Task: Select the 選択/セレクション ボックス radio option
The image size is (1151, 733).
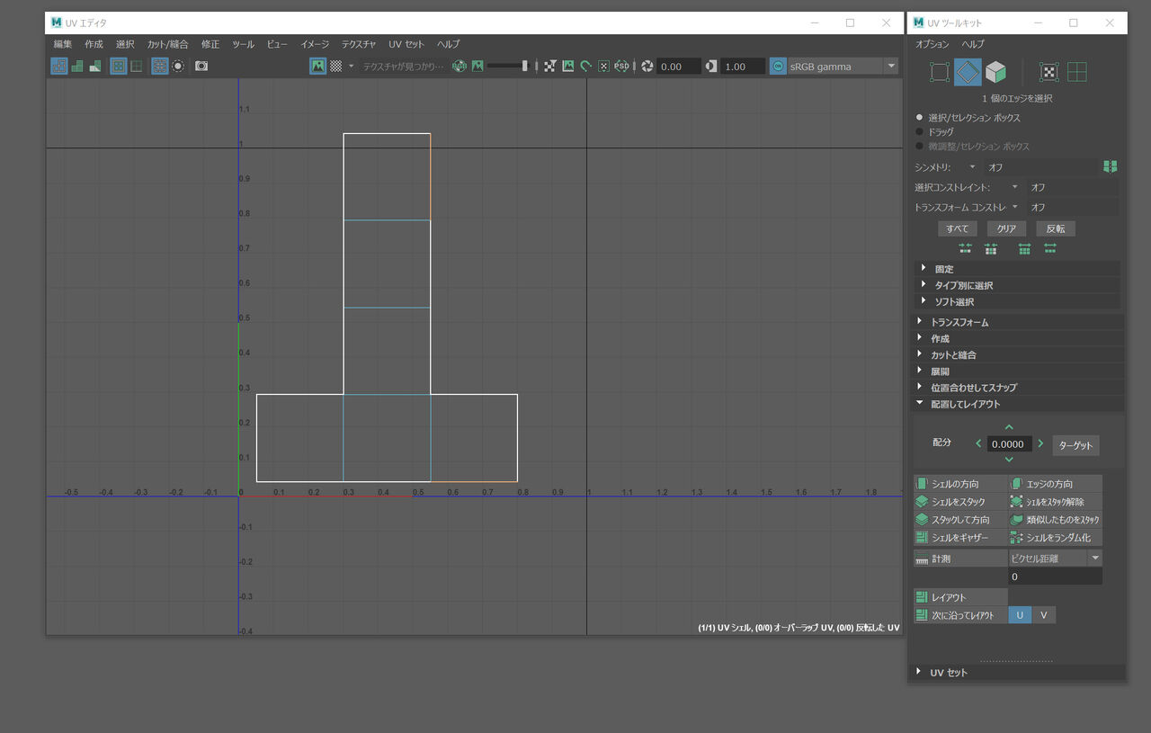Action: point(919,117)
